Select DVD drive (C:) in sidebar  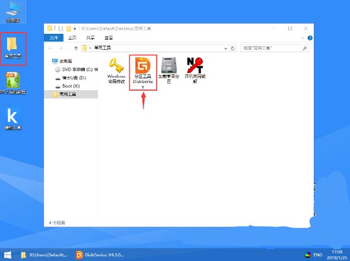pyautogui.click(x=77, y=69)
